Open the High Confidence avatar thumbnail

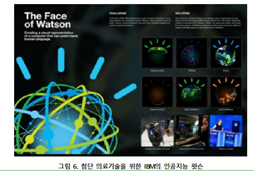pos(192,92)
